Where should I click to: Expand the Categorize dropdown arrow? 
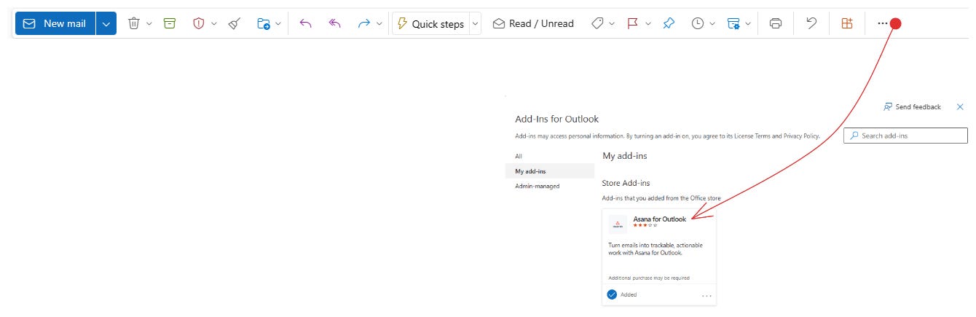pyautogui.click(x=612, y=24)
